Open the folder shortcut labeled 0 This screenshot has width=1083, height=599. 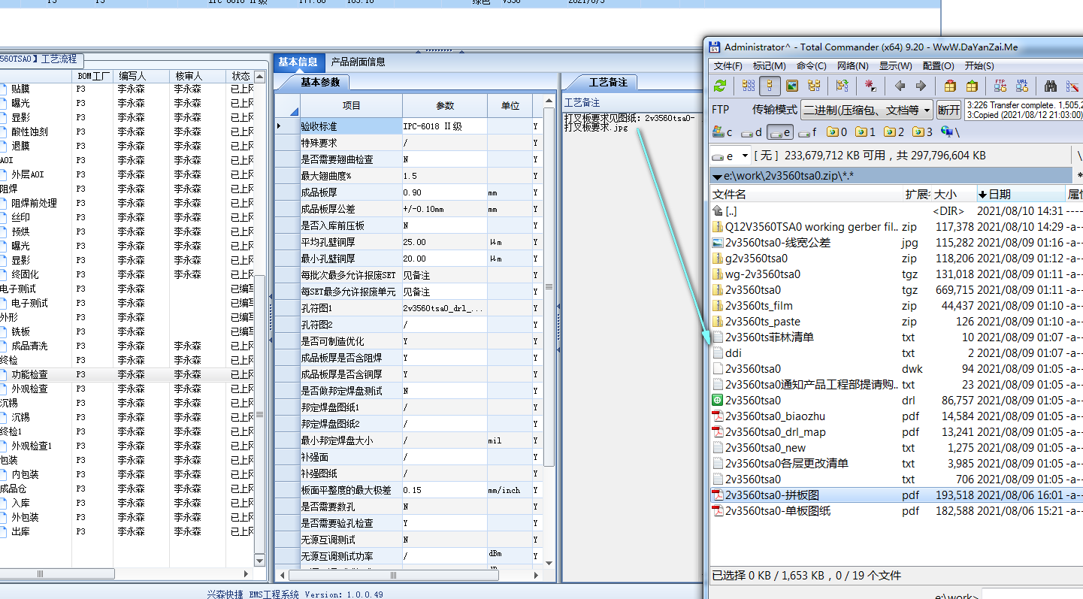coord(837,132)
